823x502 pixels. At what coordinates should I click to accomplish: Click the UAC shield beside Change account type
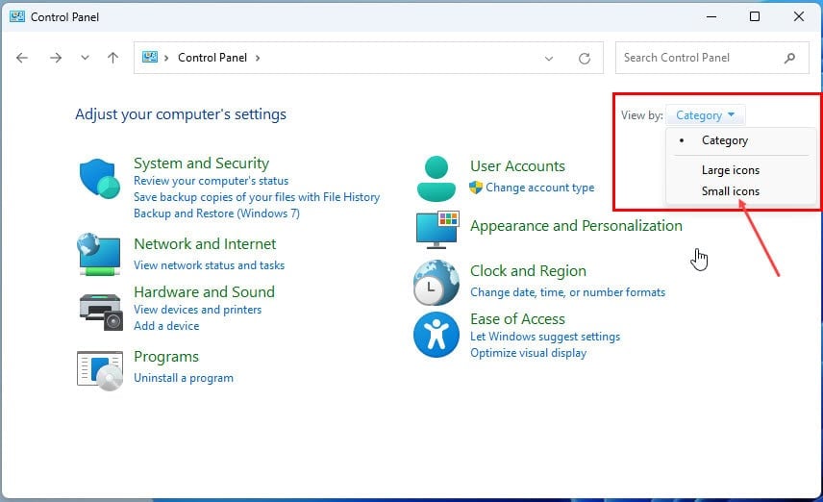coord(476,188)
